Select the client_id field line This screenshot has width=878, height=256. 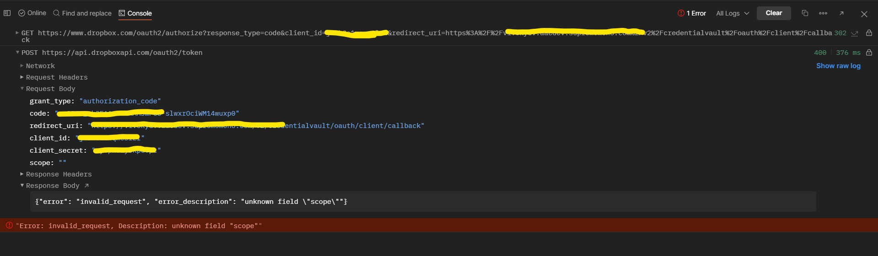[x=87, y=138]
